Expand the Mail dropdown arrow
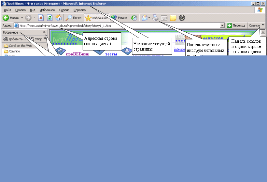 click(x=149, y=18)
